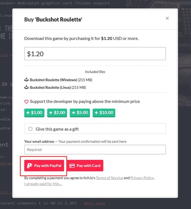Screen dimensions: 191x209
Task: Click the PayPal logo icon
Action: pyautogui.click(x=30, y=165)
